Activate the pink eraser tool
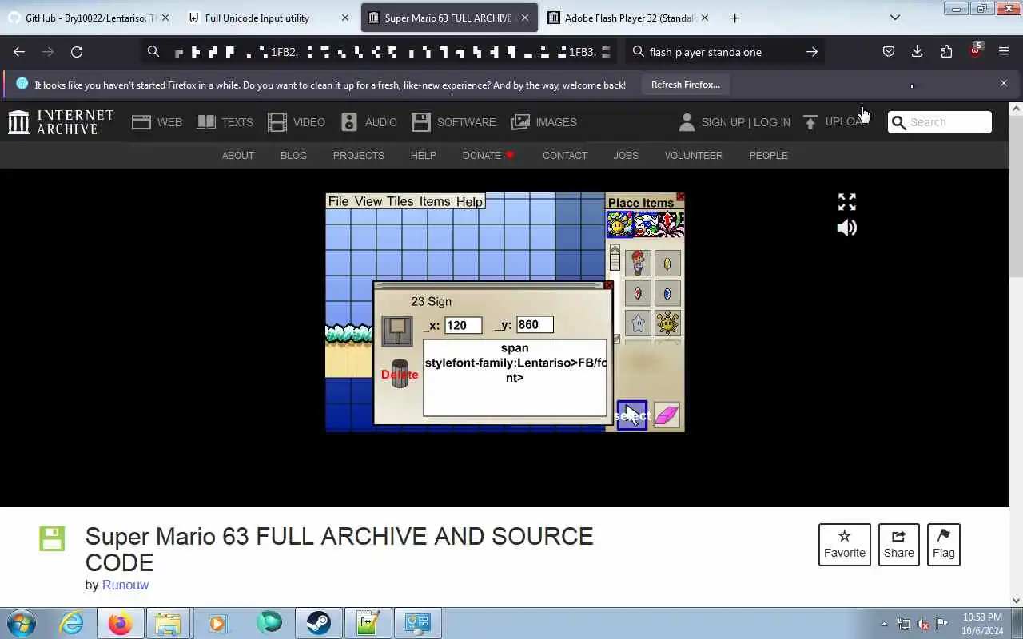The height and width of the screenshot is (639, 1023). [667, 415]
